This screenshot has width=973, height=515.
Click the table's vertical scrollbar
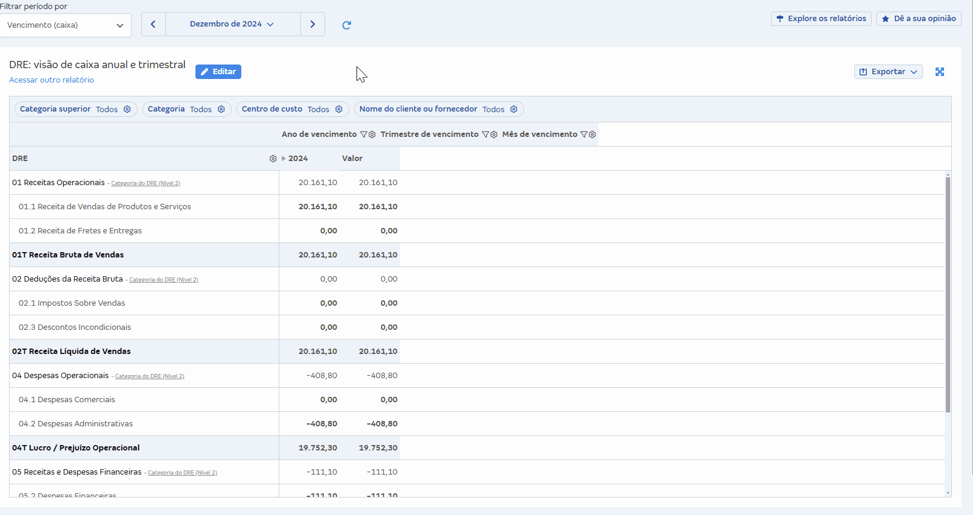(x=948, y=295)
